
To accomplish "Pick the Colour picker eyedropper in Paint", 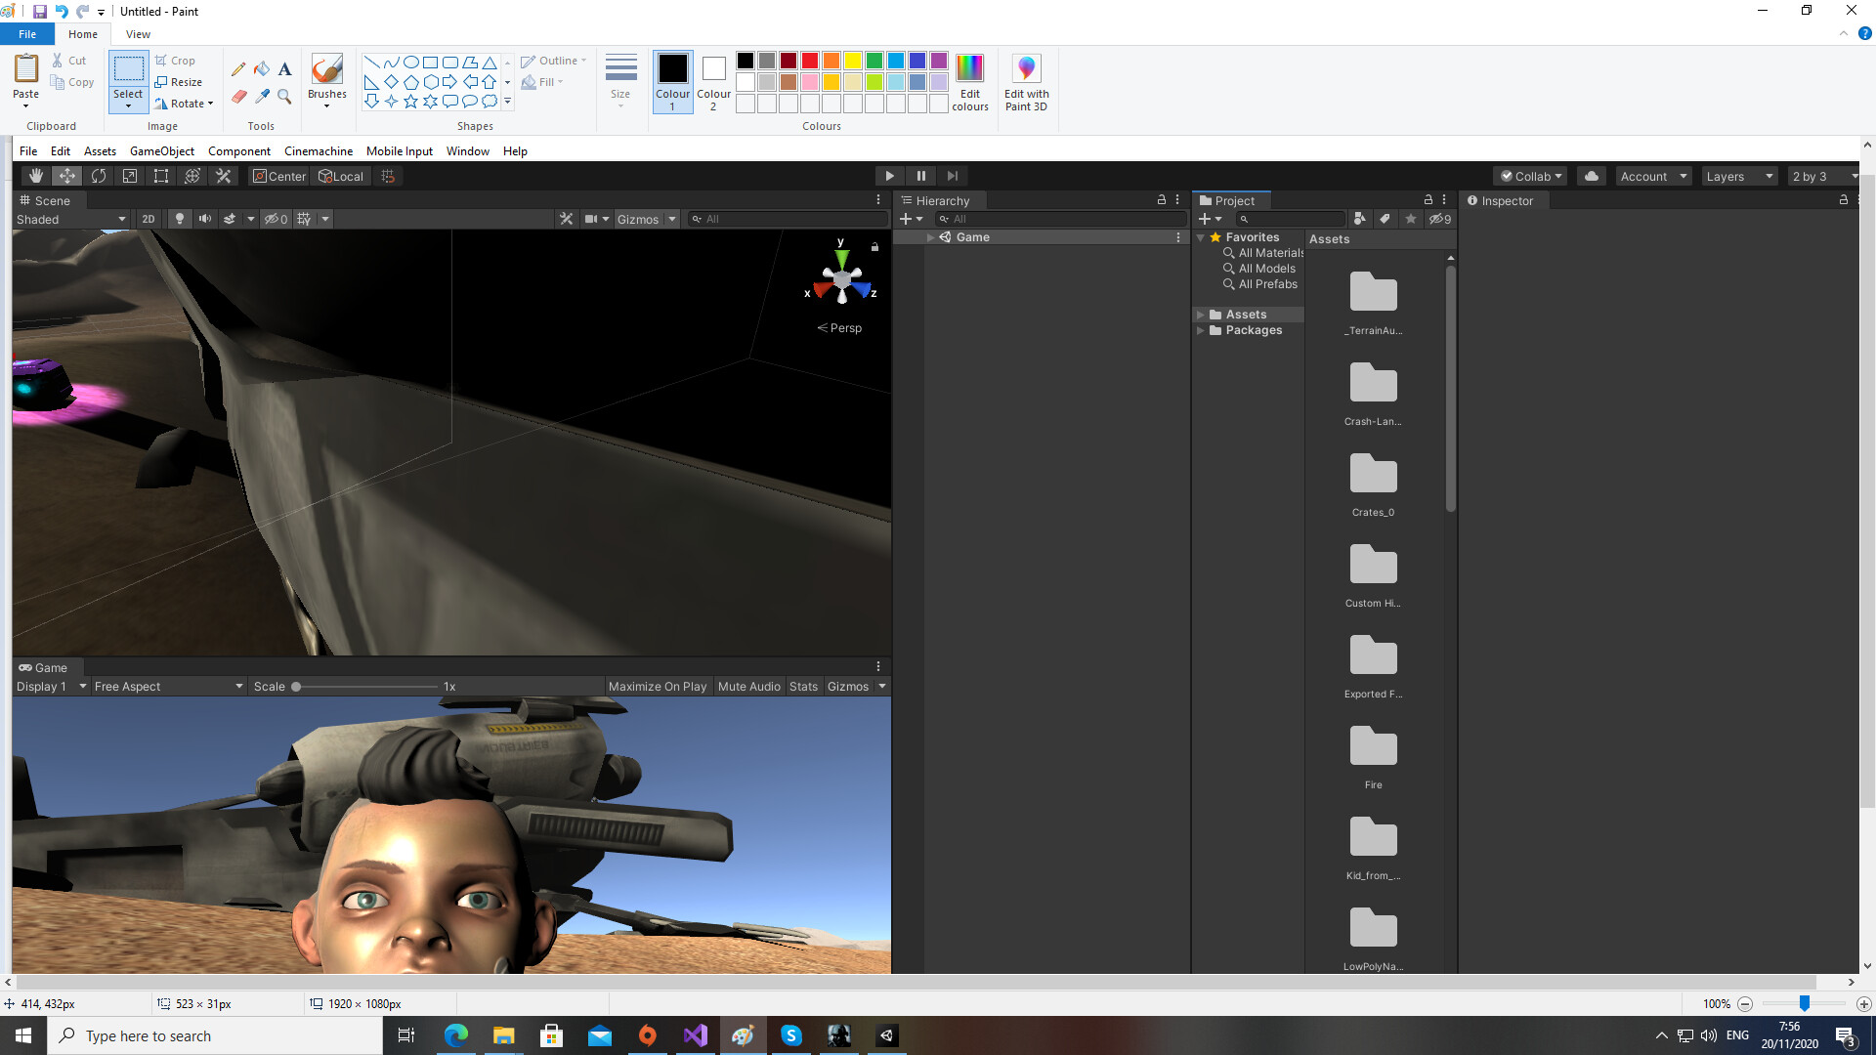I will [x=262, y=97].
